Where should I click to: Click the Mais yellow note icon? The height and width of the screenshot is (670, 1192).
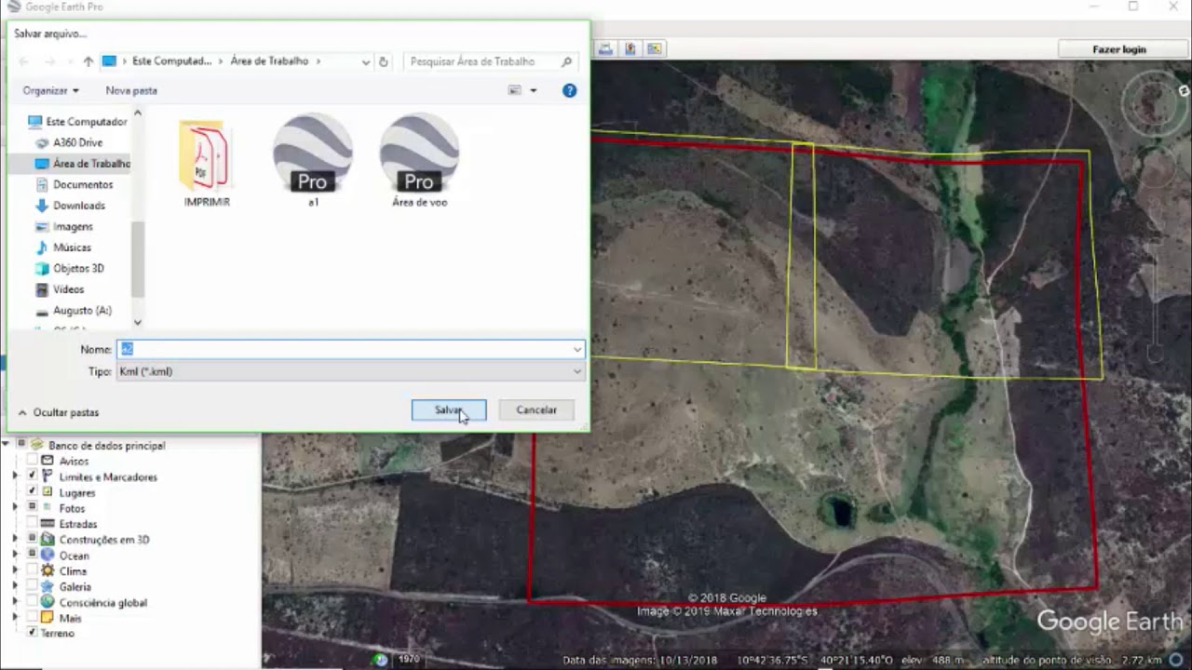(x=47, y=618)
